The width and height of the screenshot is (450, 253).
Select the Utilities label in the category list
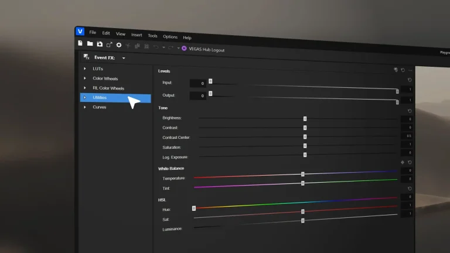pyautogui.click(x=100, y=98)
